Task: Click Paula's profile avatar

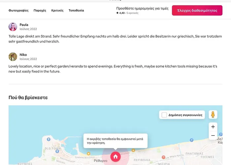Action: [13, 27]
